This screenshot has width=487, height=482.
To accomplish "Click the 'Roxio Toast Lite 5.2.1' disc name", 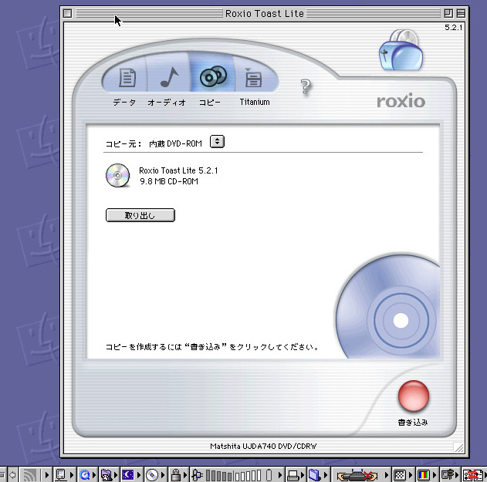I will click(178, 170).
